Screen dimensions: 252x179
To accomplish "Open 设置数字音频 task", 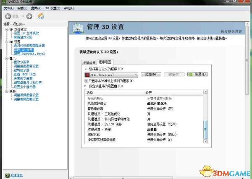I will point(23,78).
